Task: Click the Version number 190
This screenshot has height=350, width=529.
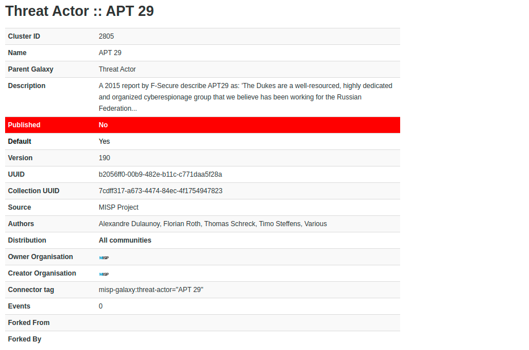Action: (104, 158)
